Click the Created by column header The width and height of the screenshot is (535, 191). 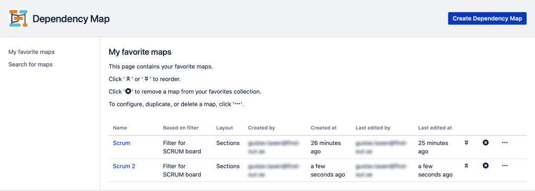tap(261, 128)
